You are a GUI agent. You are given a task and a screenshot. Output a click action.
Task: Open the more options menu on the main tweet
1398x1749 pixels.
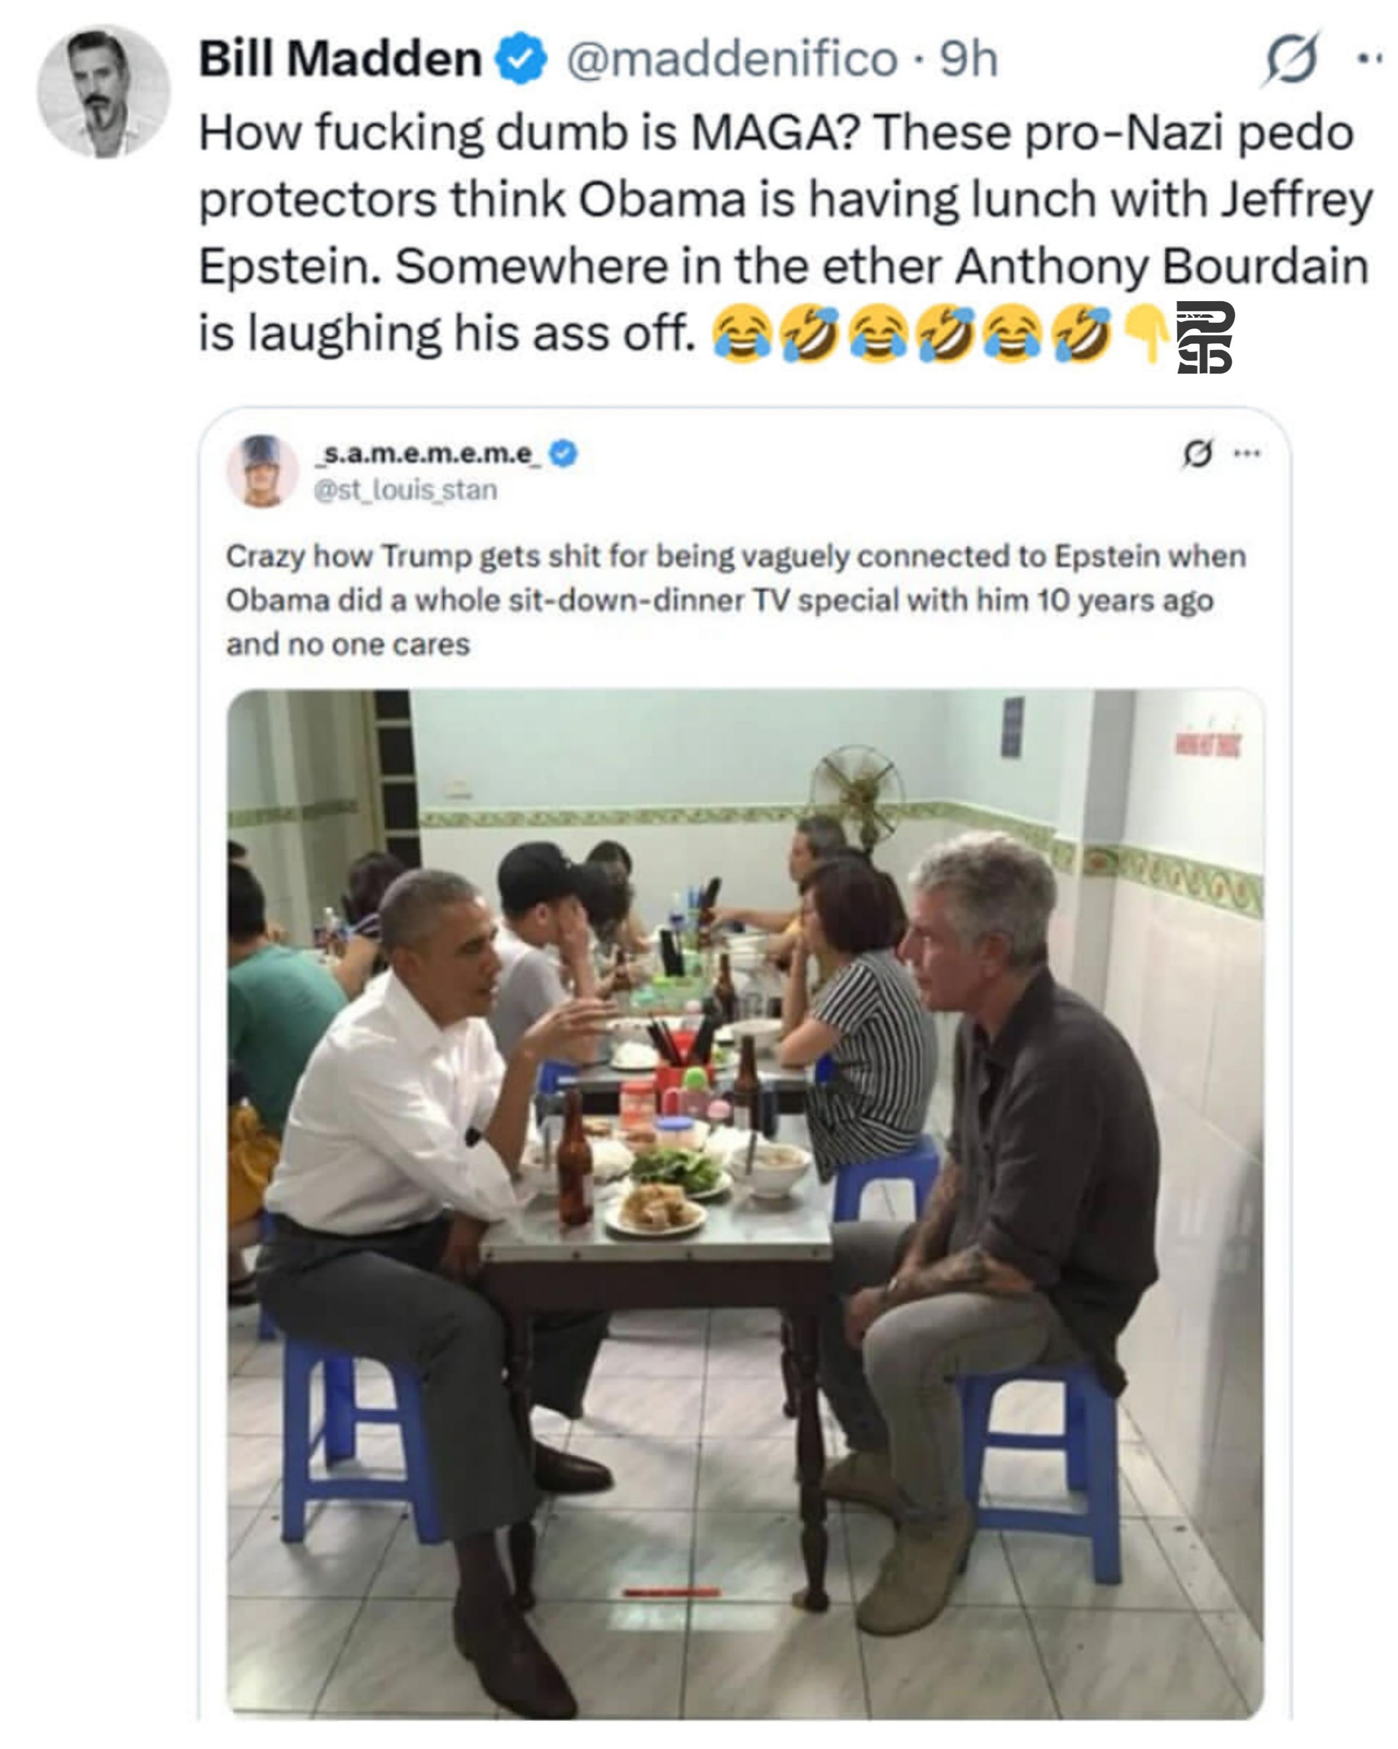pyautogui.click(x=1371, y=58)
